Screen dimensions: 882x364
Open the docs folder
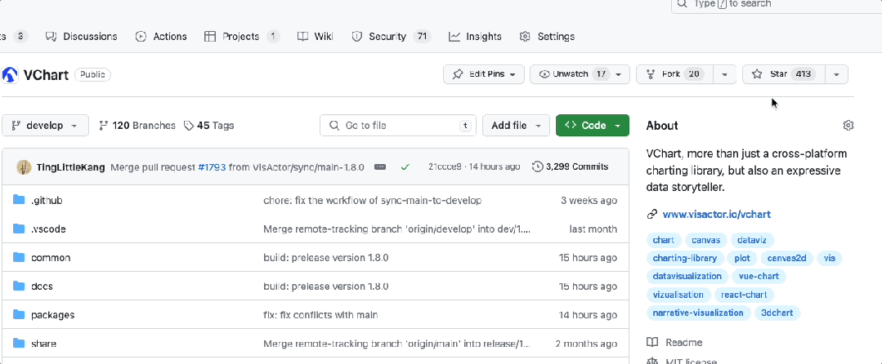(42, 286)
